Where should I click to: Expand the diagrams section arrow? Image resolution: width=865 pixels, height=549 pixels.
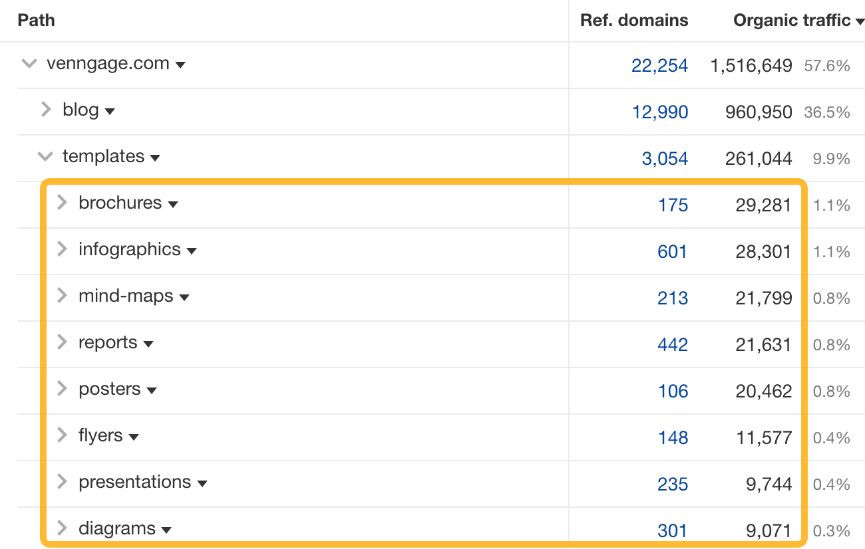[61, 528]
